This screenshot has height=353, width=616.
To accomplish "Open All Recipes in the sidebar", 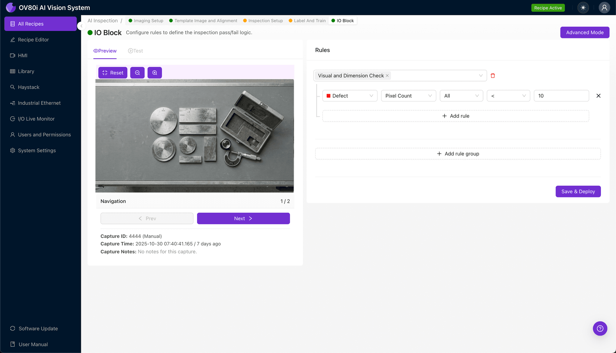I will tap(41, 24).
